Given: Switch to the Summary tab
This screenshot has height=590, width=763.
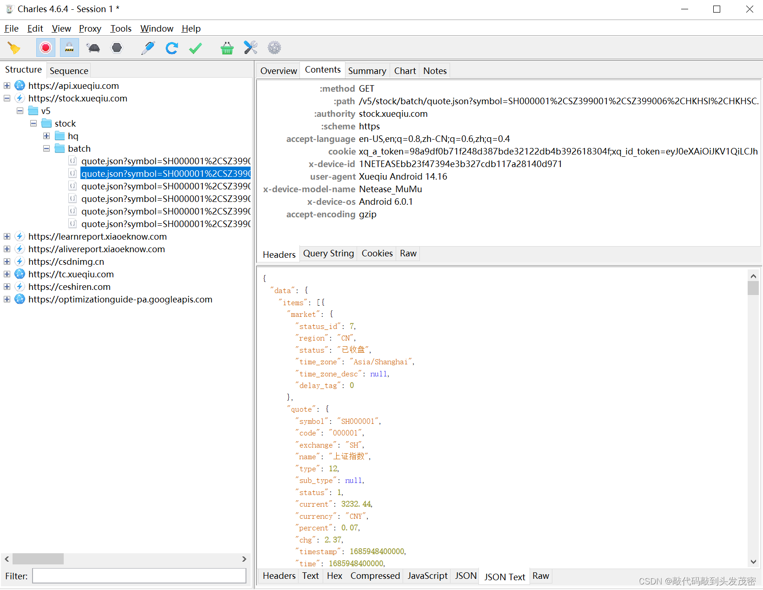Looking at the screenshot, I should (x=367, y=71).
